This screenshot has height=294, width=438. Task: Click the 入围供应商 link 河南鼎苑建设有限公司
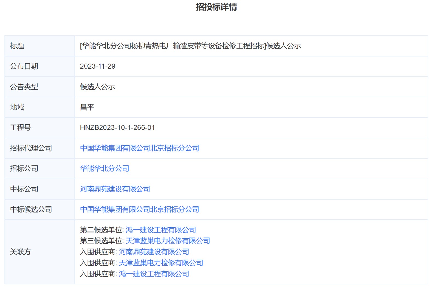(154, 252)
